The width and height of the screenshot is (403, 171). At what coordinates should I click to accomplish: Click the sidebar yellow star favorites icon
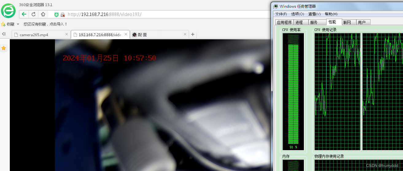[x=4, y=48]
